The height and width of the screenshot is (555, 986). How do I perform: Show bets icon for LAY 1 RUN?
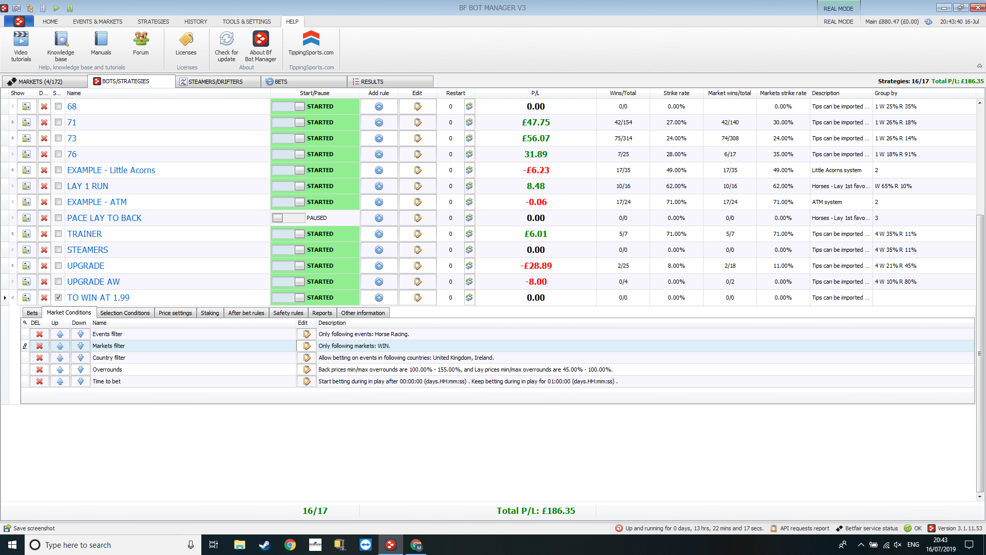[x=26, y=186]
